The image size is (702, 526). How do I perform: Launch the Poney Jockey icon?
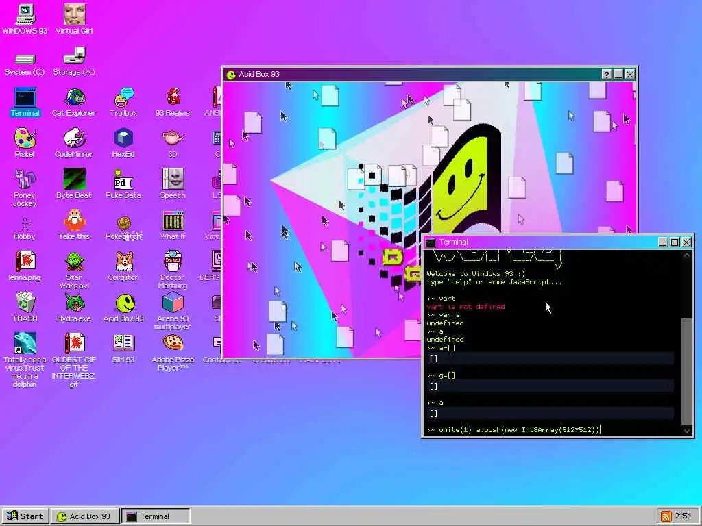pos(25,188)
